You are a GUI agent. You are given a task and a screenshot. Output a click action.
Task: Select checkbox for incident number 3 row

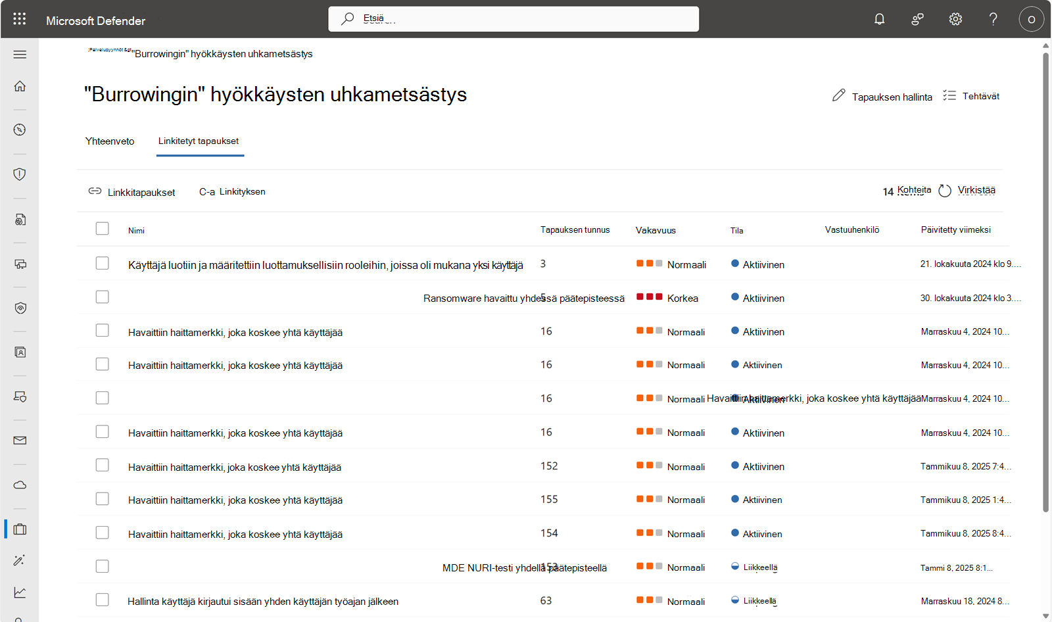pyautogui.click(x=102, y=263)
